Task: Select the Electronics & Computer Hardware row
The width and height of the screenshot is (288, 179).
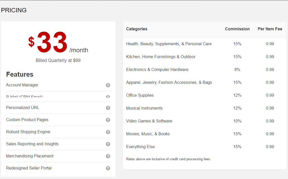Action: [x=205, y=69]
